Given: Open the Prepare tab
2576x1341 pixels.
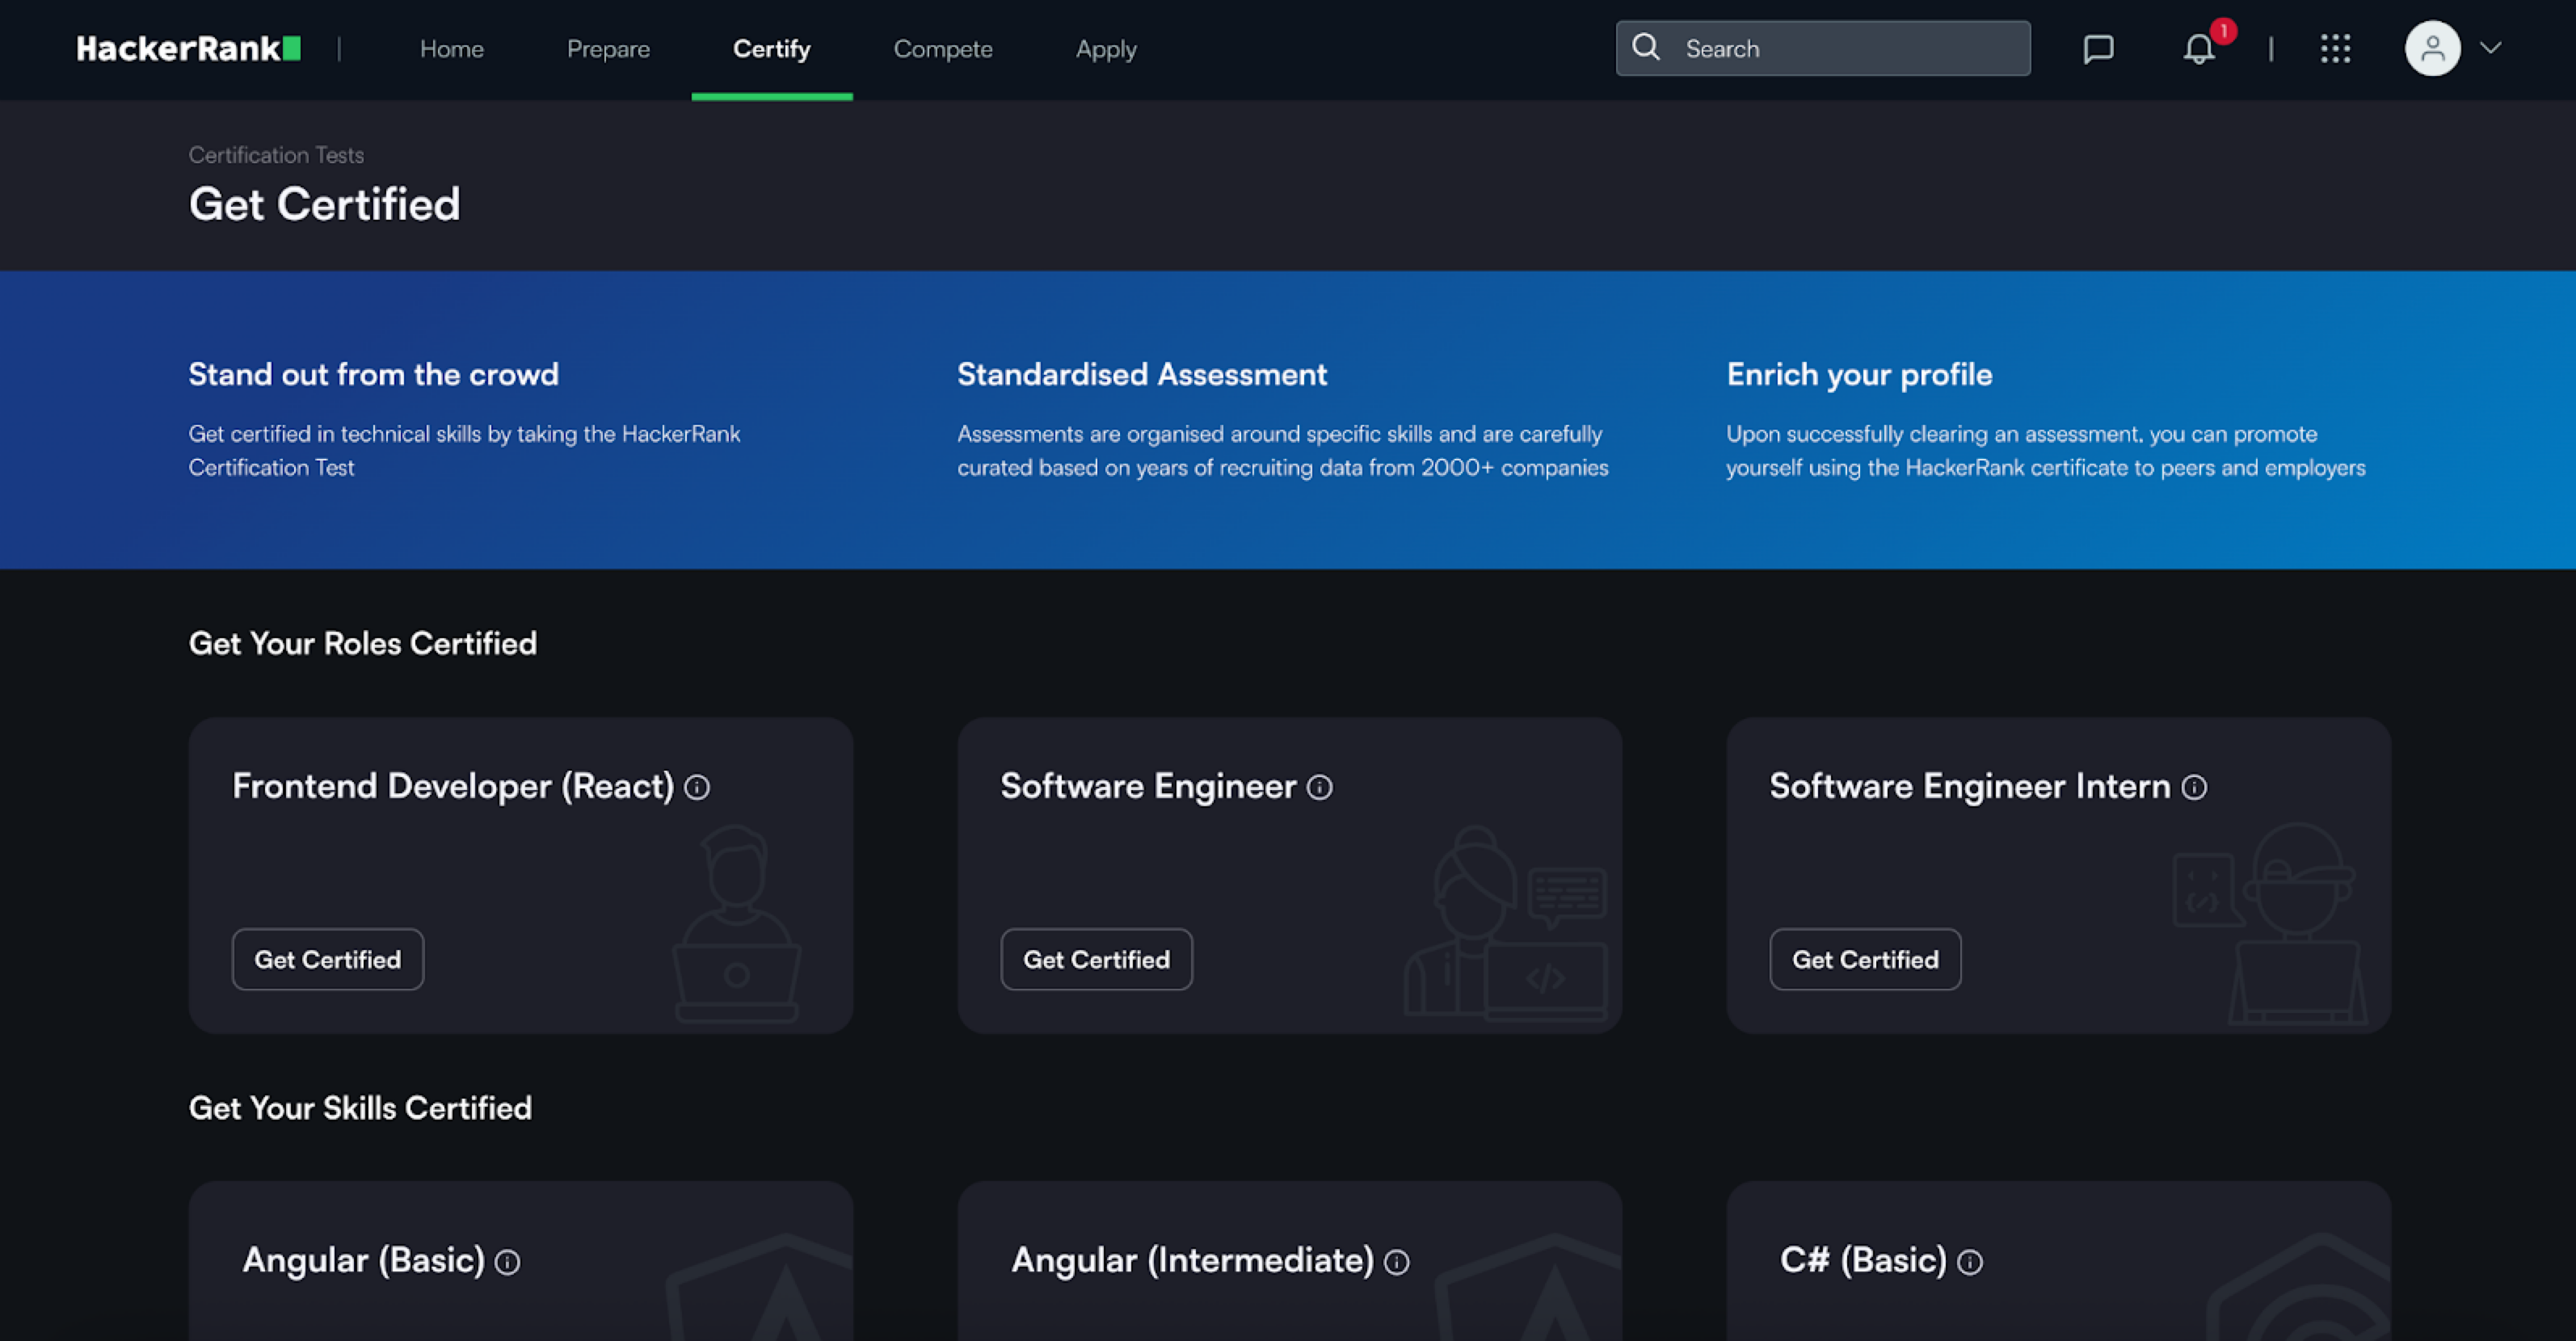Looking at the screenshot, I should [x=608, y=49].
